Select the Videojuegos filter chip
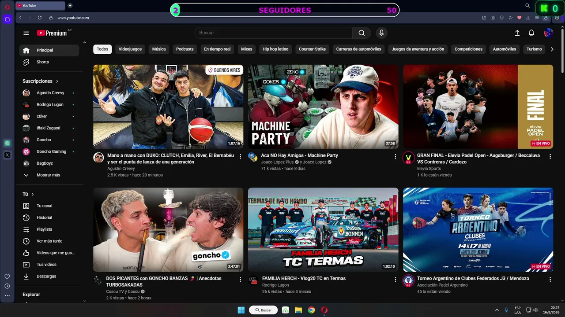The width and height of the screenshot is (565, 317). (130, 49)
